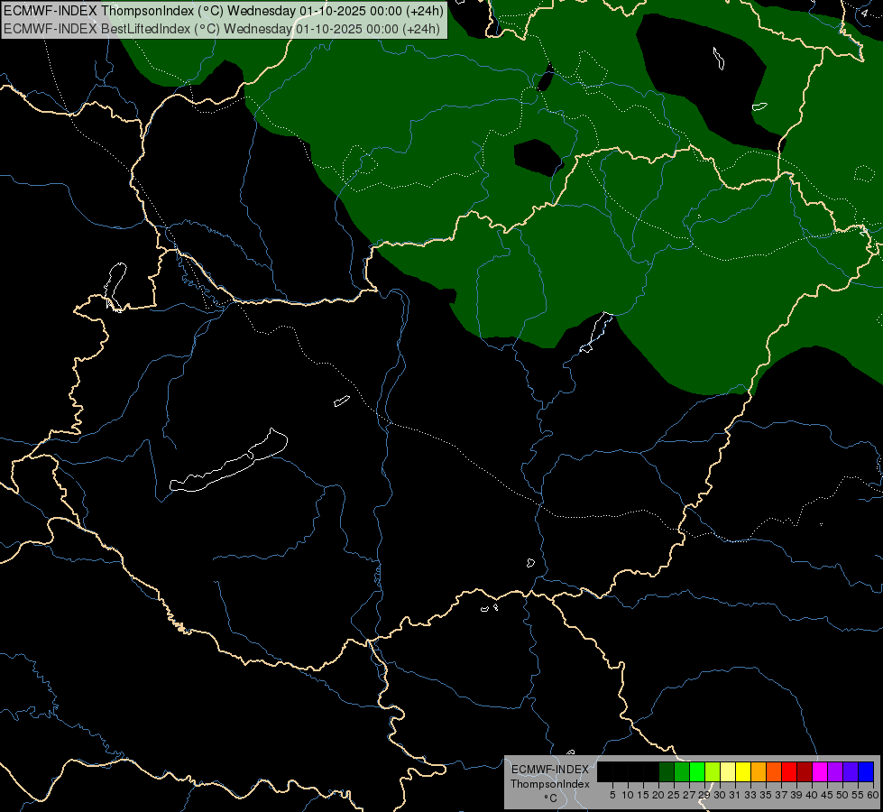Pick the dark red 39–40 legend swatch
This screenshot has height=812, width=883.
click(805, 771)
